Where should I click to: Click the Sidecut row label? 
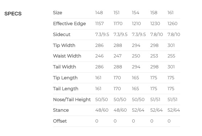tap(61, 35)
